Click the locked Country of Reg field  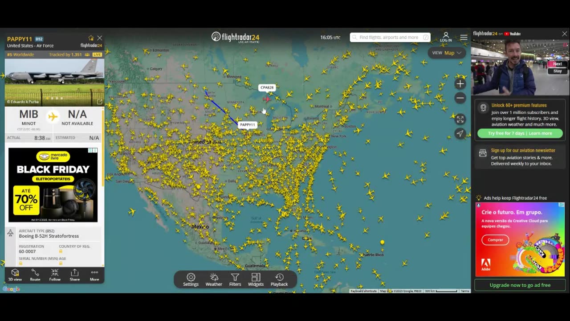[61, 251]
